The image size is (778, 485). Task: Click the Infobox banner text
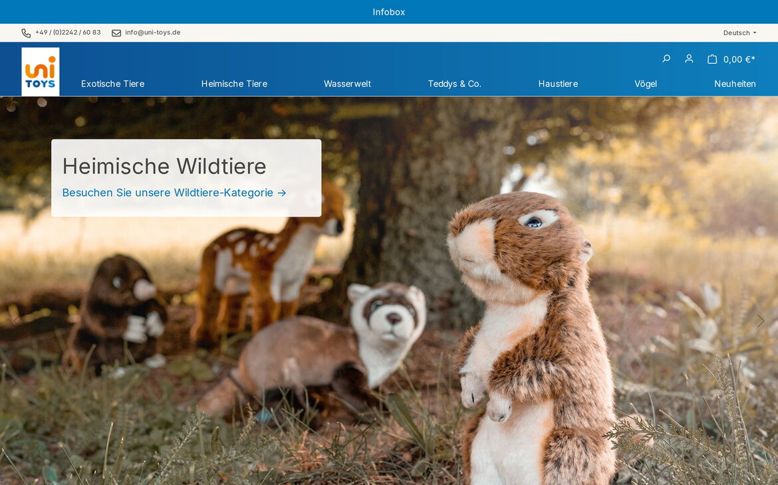pos(389,12)
